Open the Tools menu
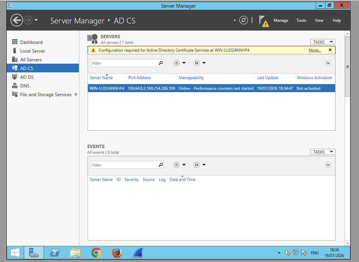Screen dimensions: 359x262 [x=301, y=20]
